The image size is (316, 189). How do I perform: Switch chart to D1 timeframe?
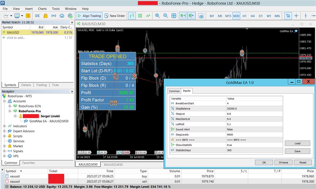tap(261, 16)
